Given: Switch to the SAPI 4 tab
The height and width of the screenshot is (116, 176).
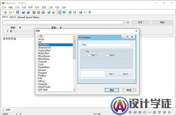Looking at the screenshot, I should coord(5,17).
